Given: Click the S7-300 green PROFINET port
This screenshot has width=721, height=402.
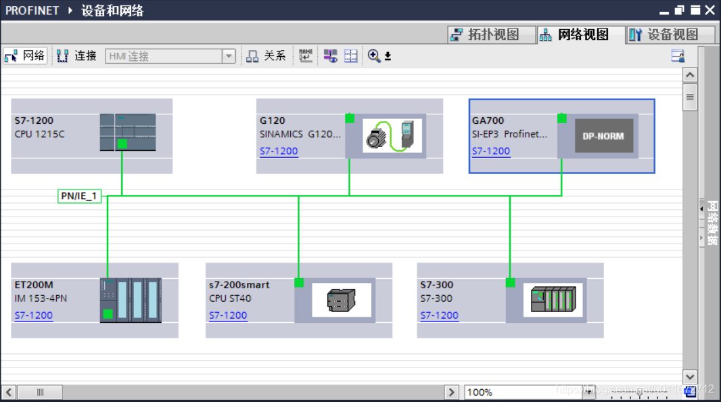Looking at the screenshot, I should point(511,283).
